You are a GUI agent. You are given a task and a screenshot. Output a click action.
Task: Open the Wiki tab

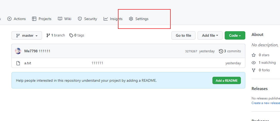point(65,19)
